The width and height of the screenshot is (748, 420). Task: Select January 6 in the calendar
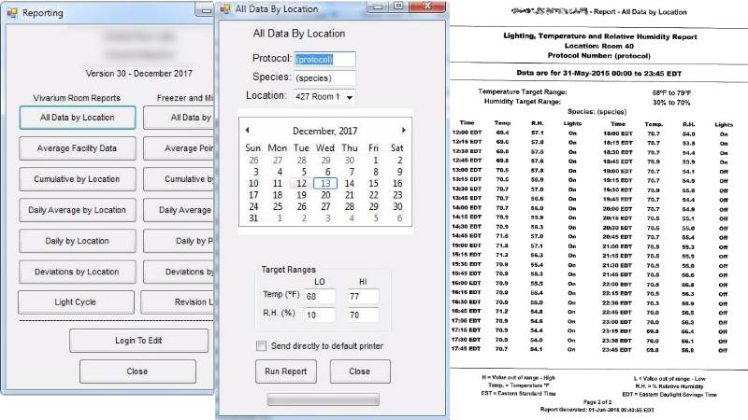400,218
